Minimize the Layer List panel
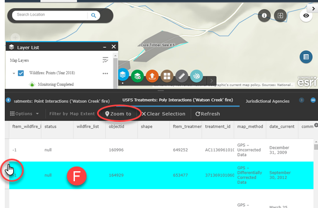This screenshot has width=318, height=208. pos(104,47)
